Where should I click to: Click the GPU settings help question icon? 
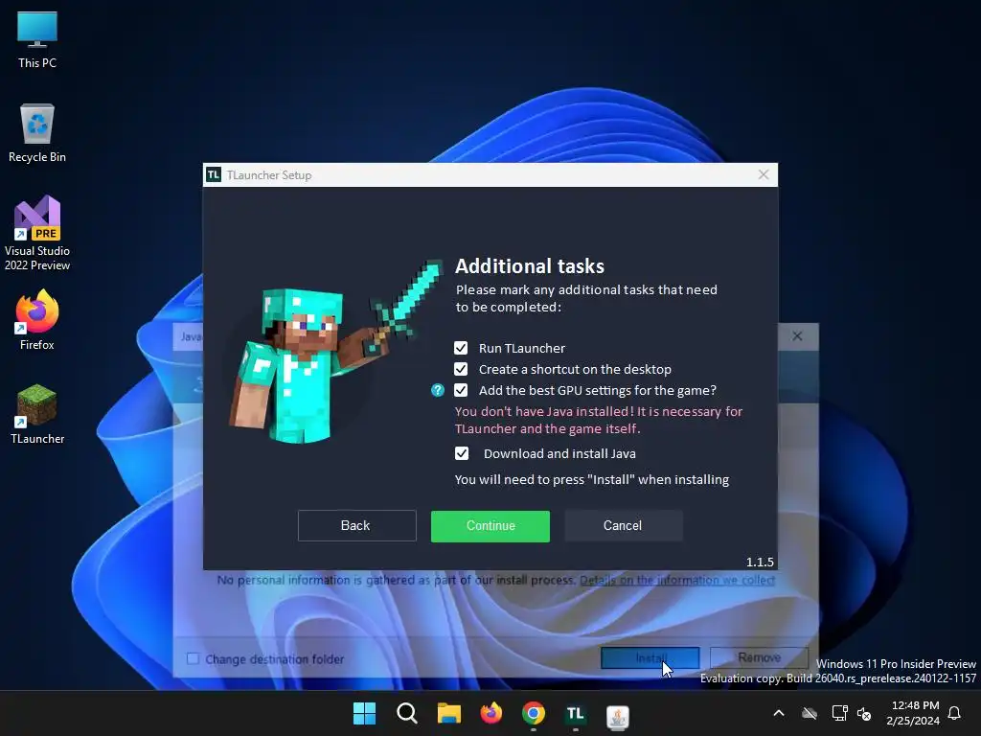pos(437,391)
